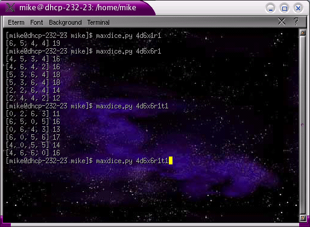Screen dimensions: 310x227
Task: Click the question mark help icon
Action: coord(296,21)
